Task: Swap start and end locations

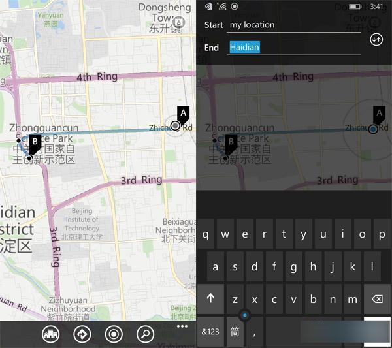Action: (376, 39)
